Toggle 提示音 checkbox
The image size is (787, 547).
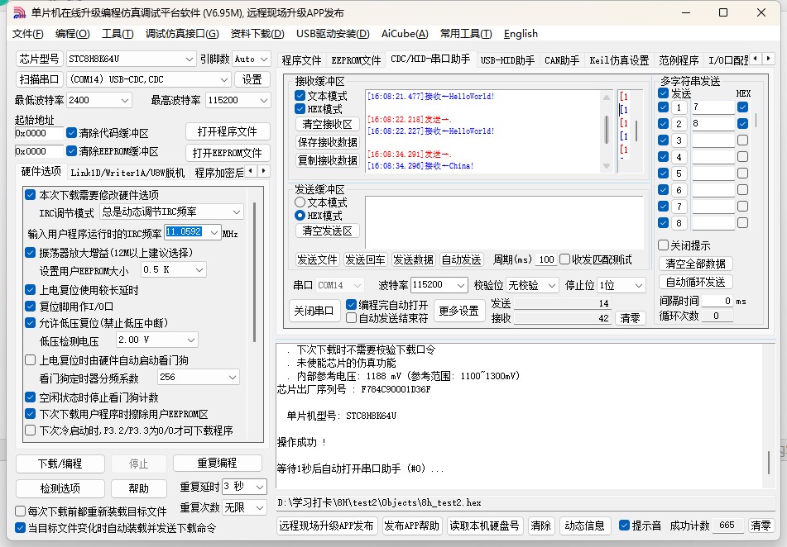[x=624, y=525]
